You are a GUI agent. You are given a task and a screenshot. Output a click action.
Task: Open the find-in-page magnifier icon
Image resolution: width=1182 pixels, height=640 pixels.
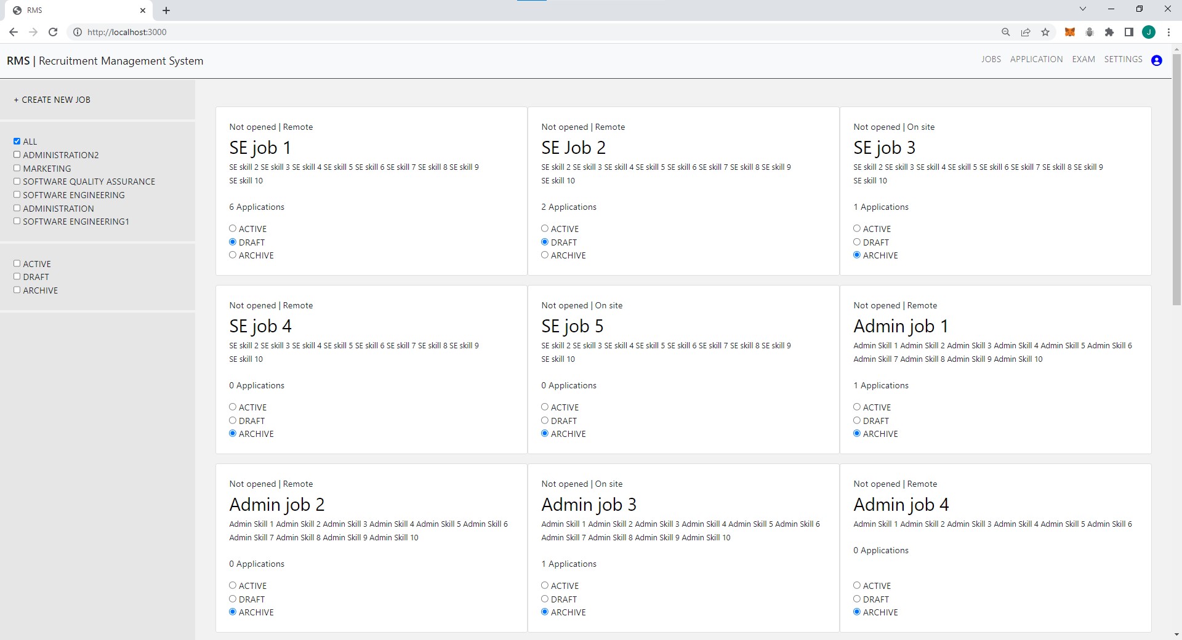(1006, 32)
